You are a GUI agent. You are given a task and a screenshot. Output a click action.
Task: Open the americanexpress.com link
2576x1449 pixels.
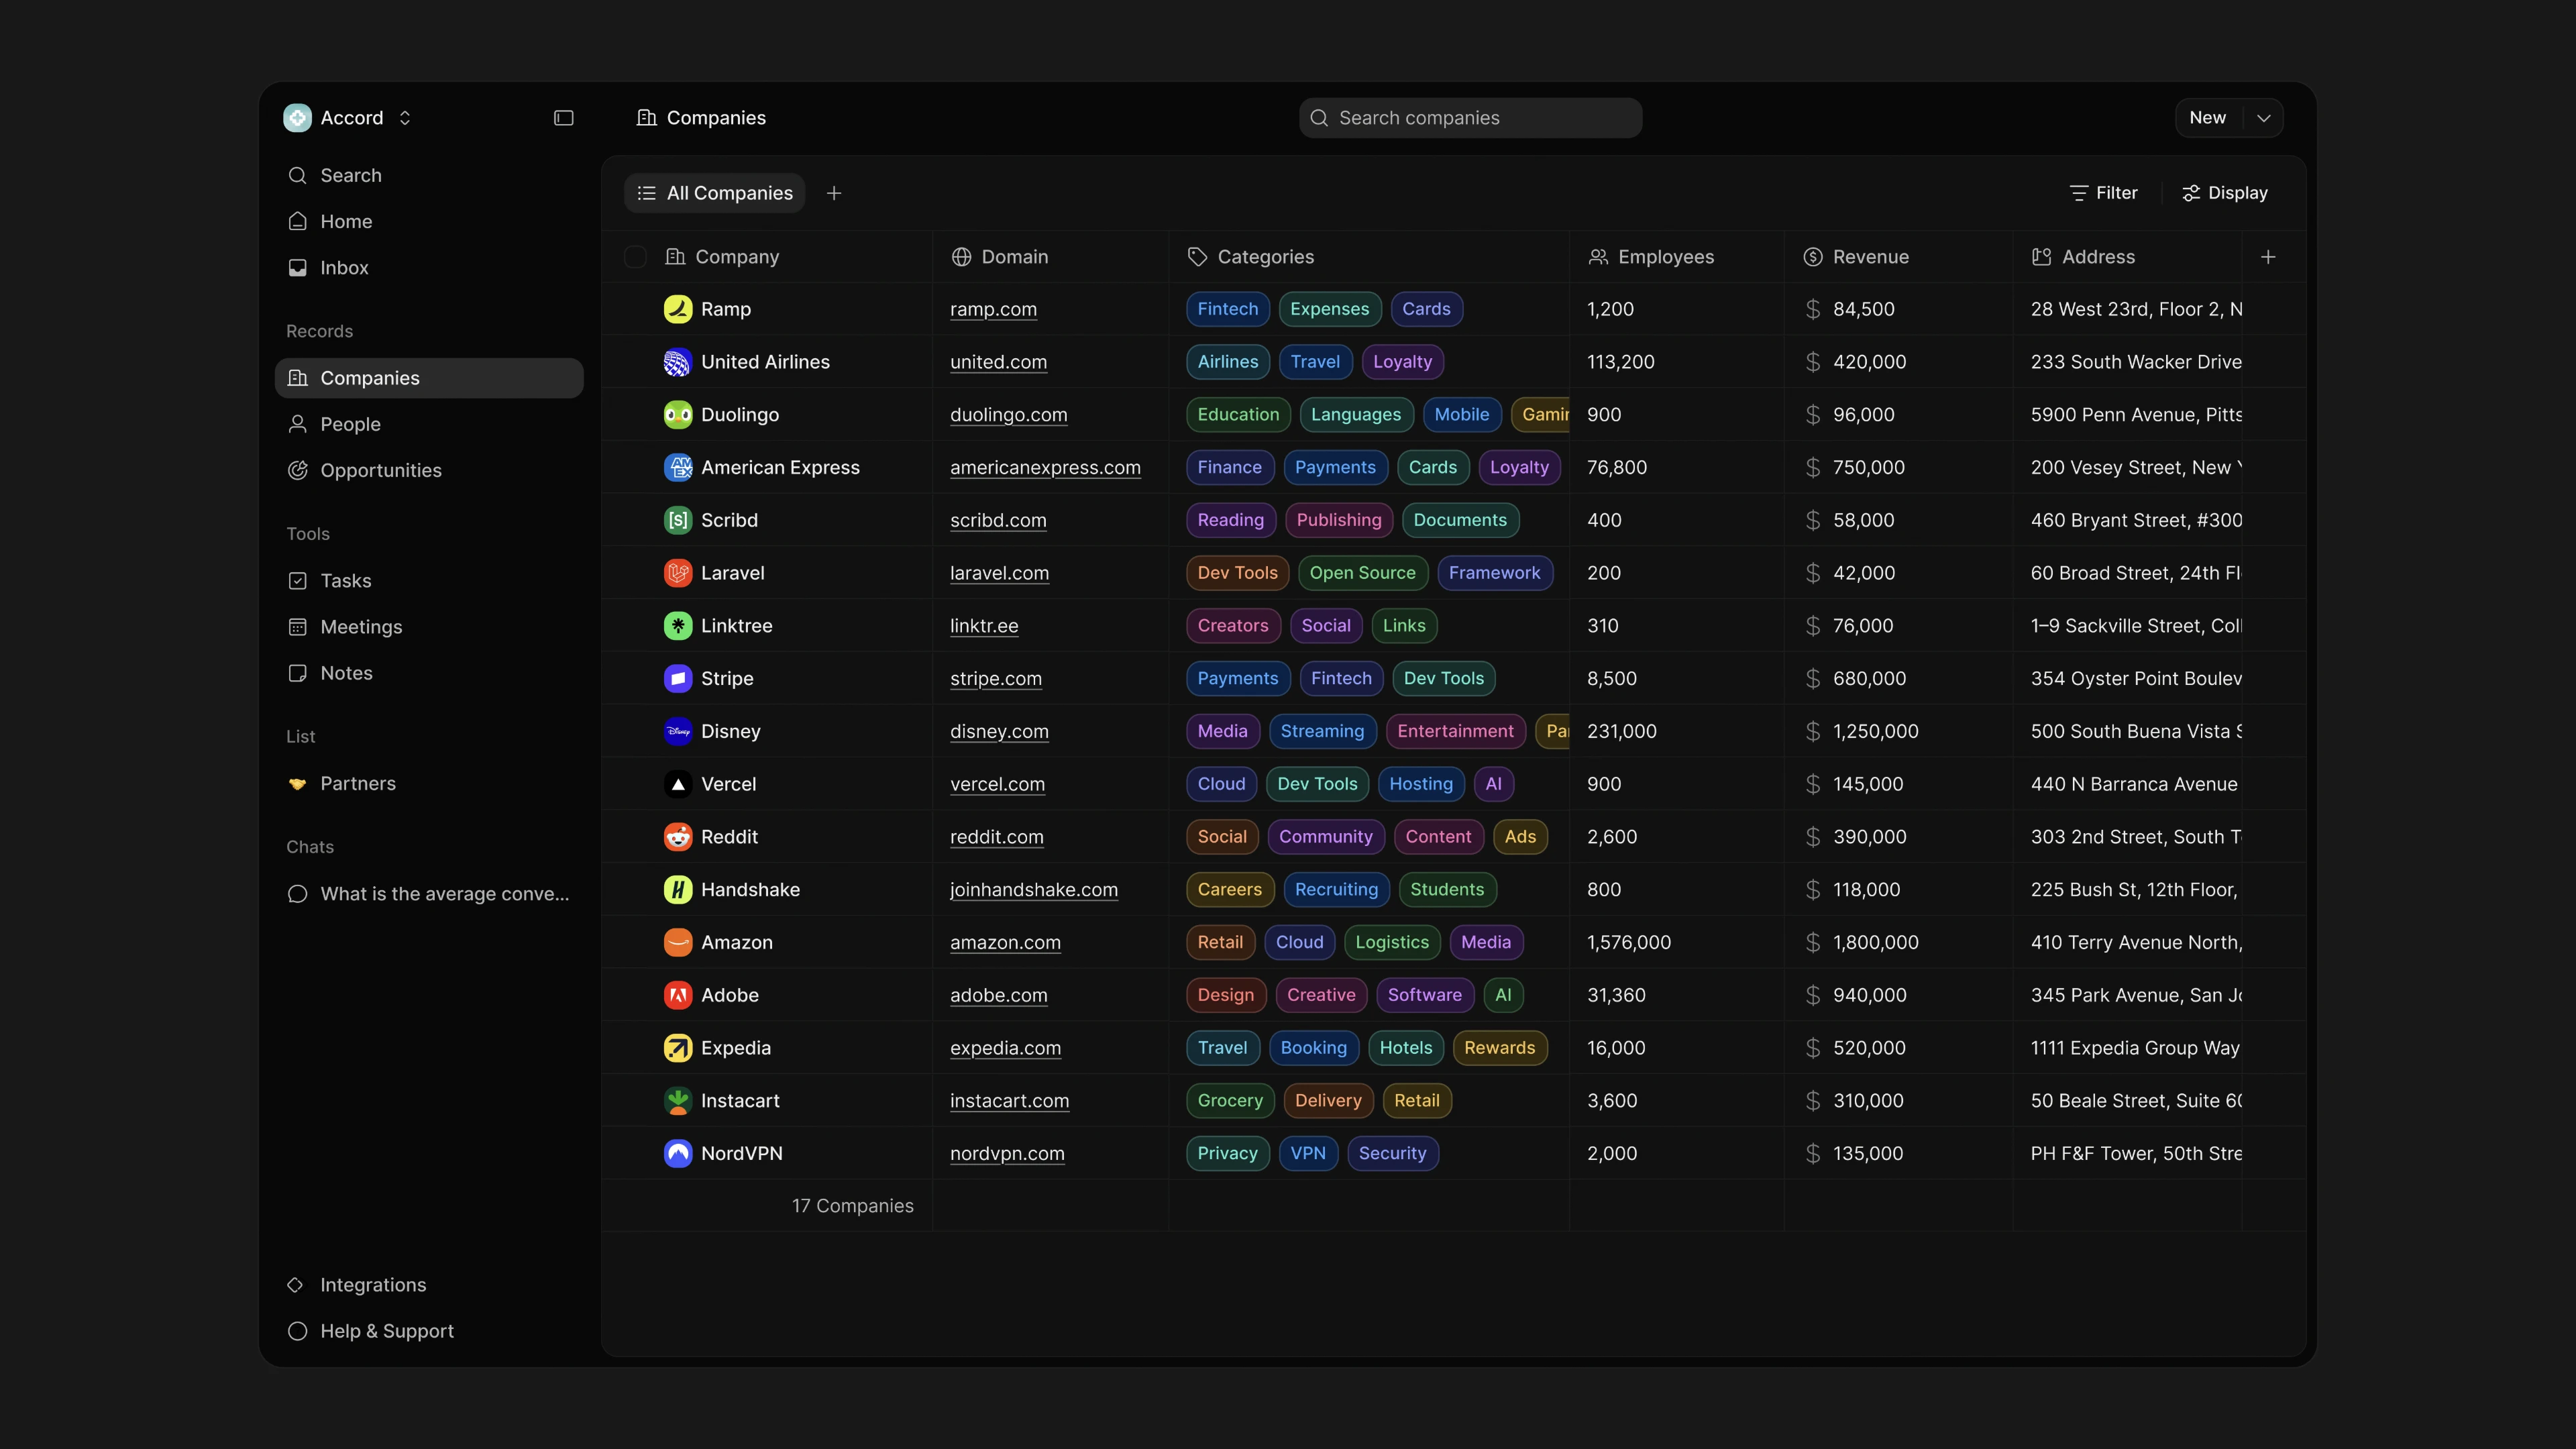[x=1045, y=467]
